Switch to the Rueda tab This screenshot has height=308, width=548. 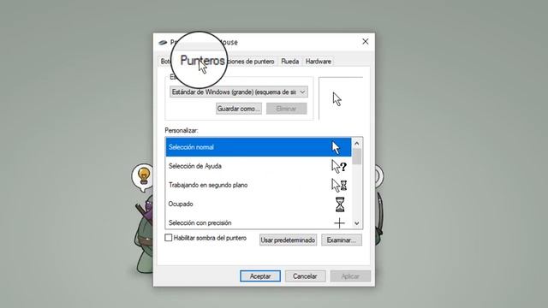(289, 62)
